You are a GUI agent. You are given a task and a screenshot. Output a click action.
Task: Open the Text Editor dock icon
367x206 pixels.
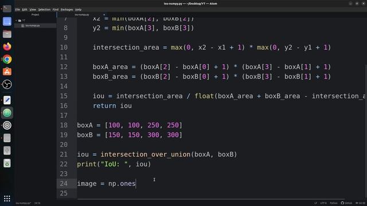(x=7, y=100)
